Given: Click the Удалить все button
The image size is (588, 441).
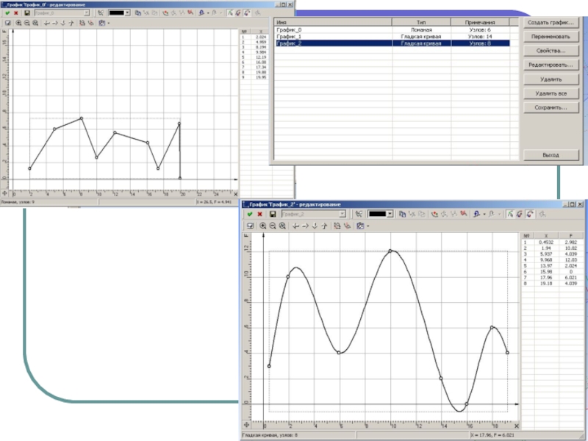Looking at the screenshot, I should (551, 93).
